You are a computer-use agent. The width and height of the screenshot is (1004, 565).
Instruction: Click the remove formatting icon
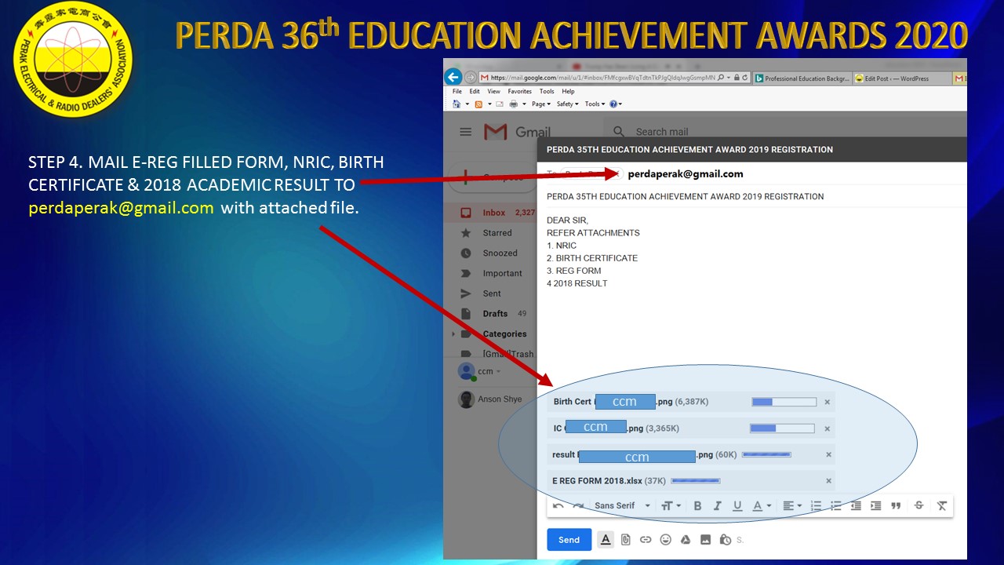click(x=942, y=506)
